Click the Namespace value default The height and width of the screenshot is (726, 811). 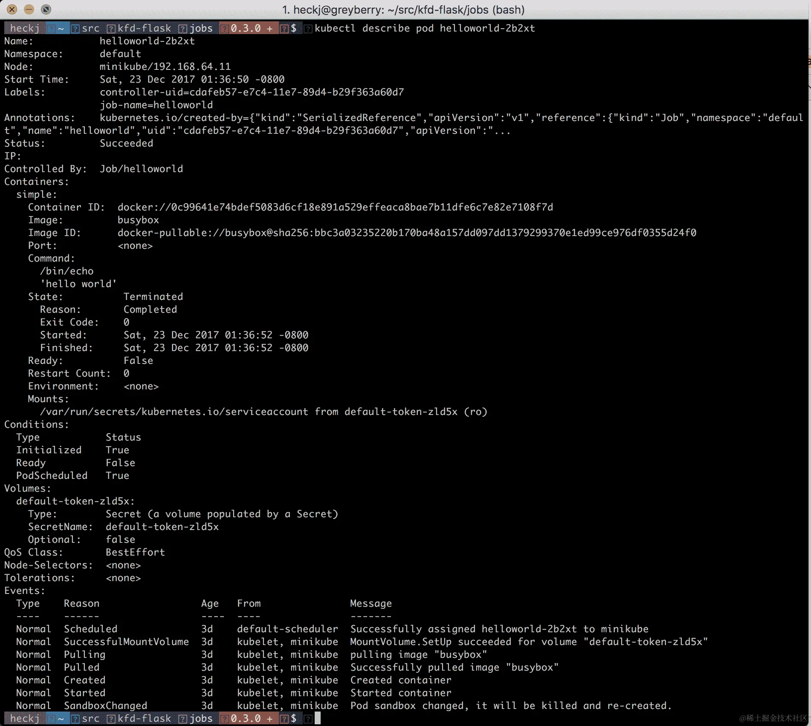(x=120, y=54)
